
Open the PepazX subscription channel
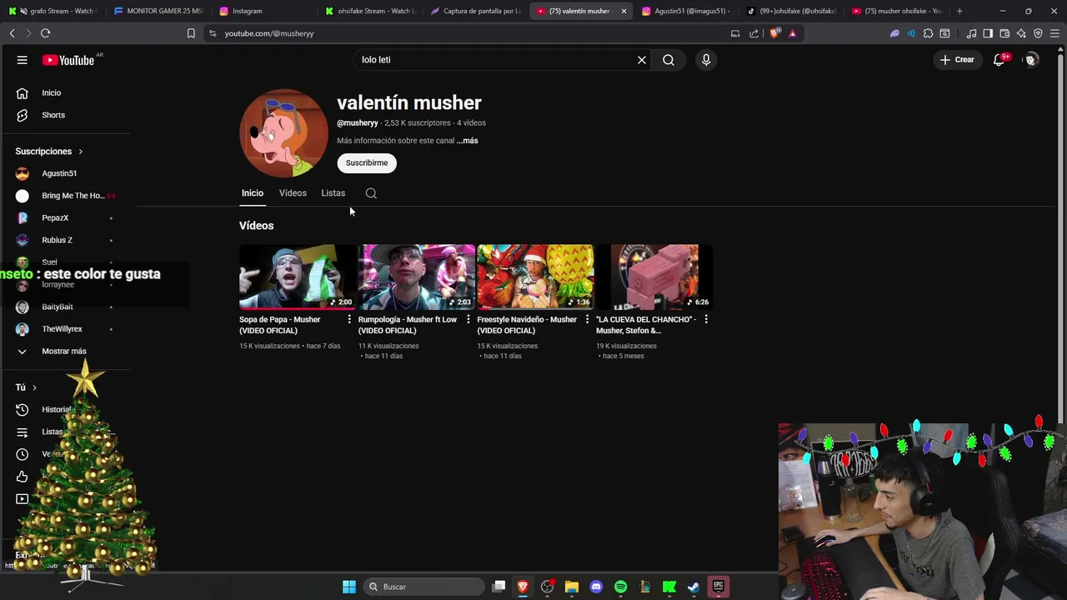(65, 217)
